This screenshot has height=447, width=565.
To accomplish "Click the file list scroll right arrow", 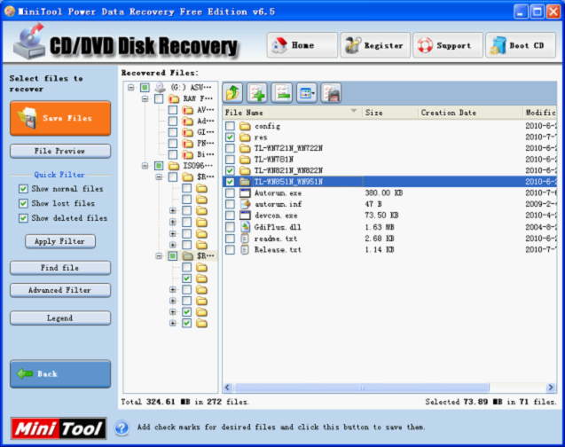I will click(x=550, y=388).
